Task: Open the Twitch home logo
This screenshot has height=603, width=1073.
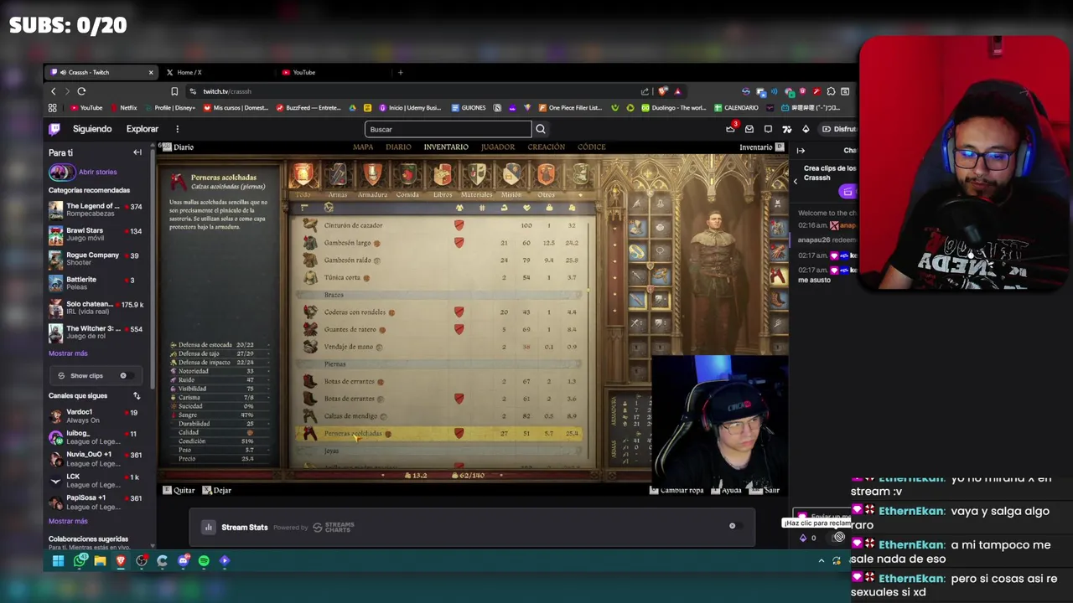Action: (54, 129)
